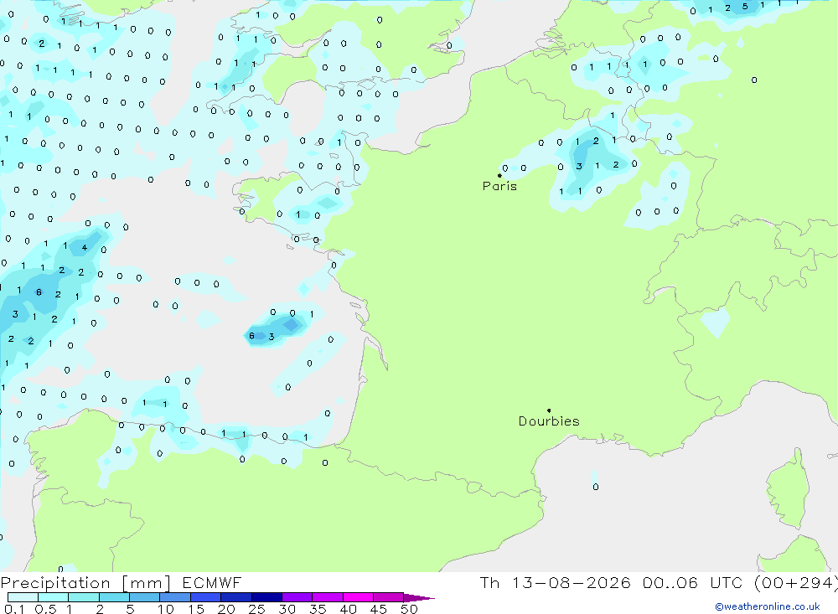Click the precipitation value 4 over the Atlantic
The image size is (838, 614).
[84, 247]
